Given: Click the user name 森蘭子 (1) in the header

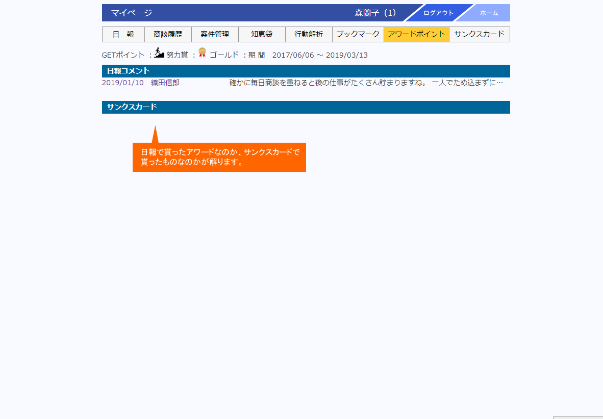Looking at the screenshot, I should (x=375, y=13).
